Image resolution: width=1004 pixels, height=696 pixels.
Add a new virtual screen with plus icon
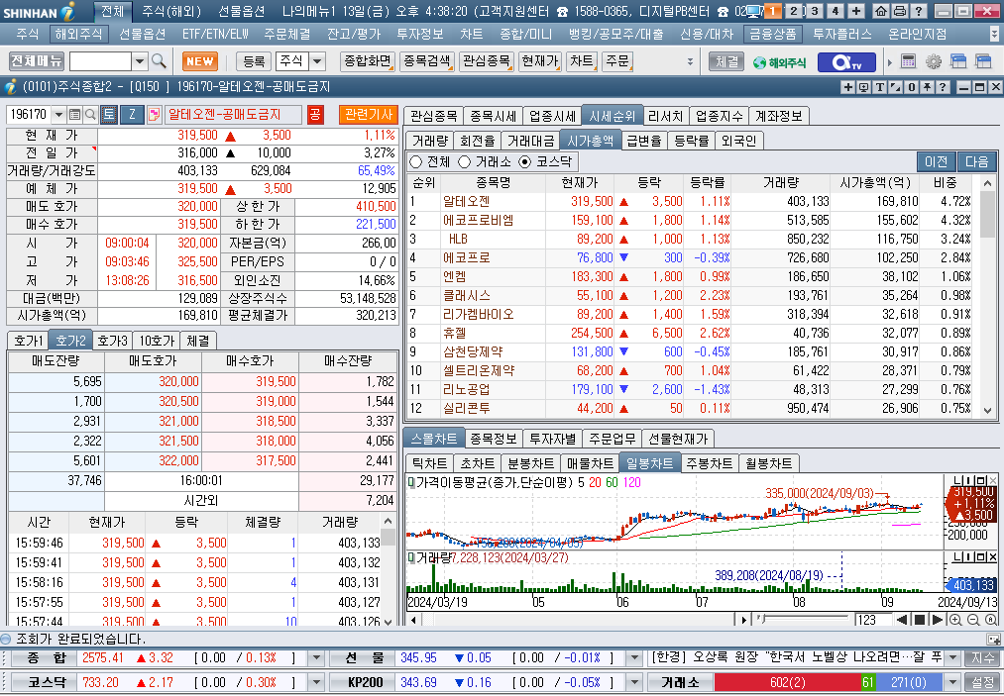pos(856,11)
